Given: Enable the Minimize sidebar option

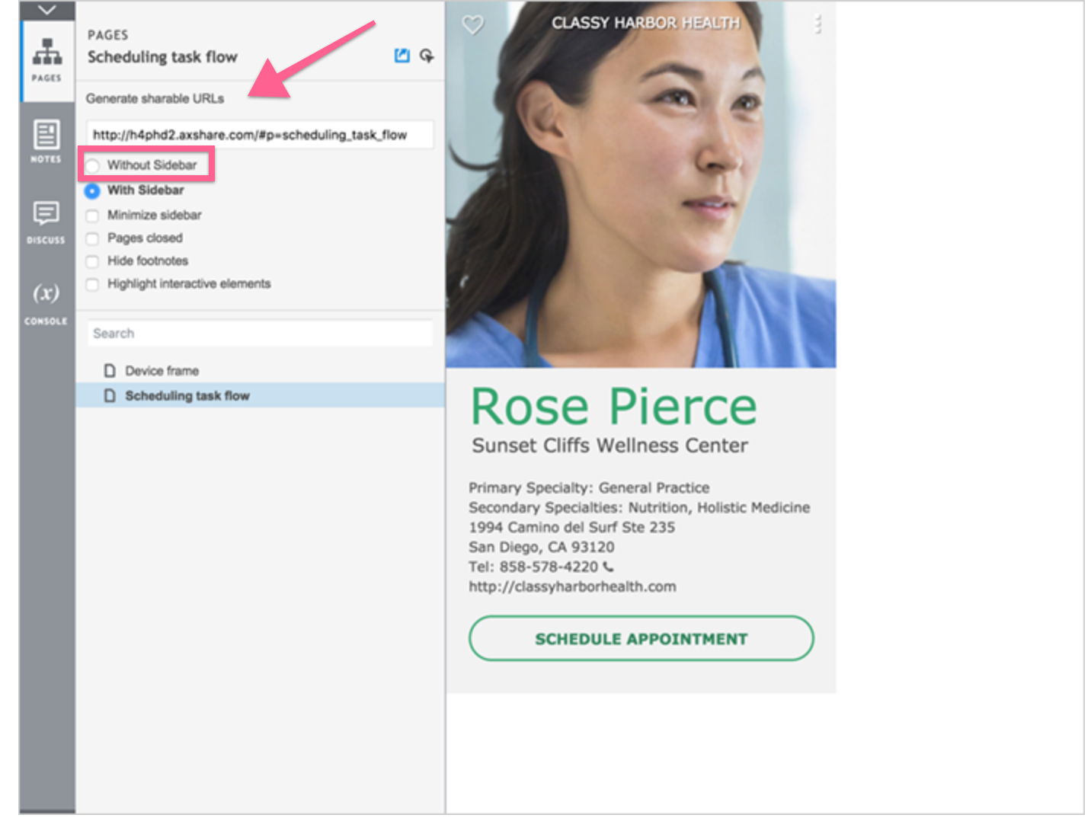Looking at the screenshot, I should (92, 216).
